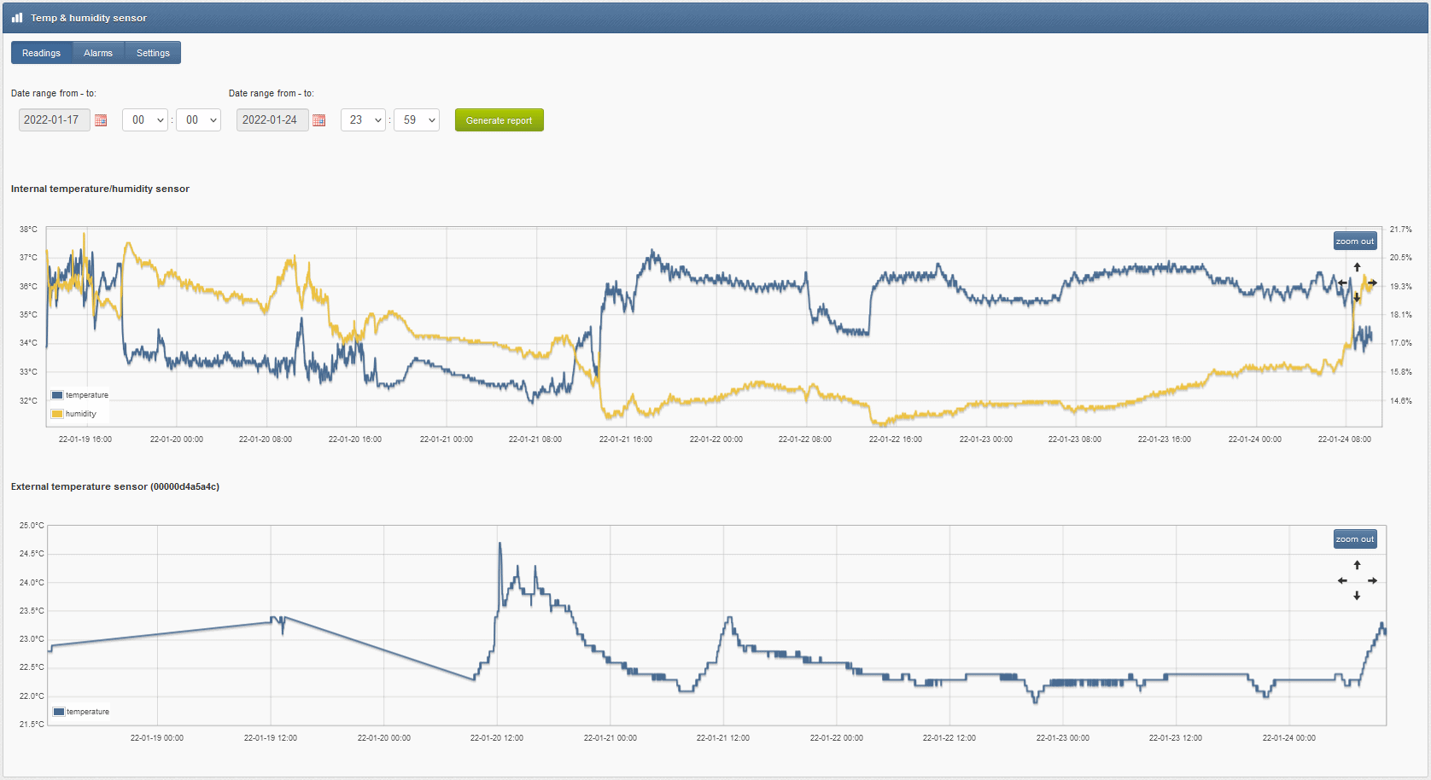The image size is (1431, 780).
Task: Pan external temperature chart down arrow
Action: [x=1357, y=596]
